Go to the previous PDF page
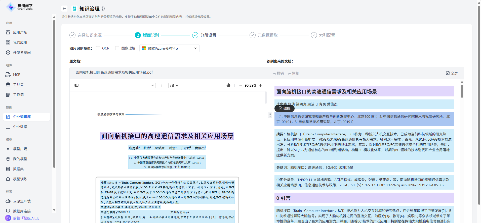This screenshot has width=481, height=223. click(152, 86)
